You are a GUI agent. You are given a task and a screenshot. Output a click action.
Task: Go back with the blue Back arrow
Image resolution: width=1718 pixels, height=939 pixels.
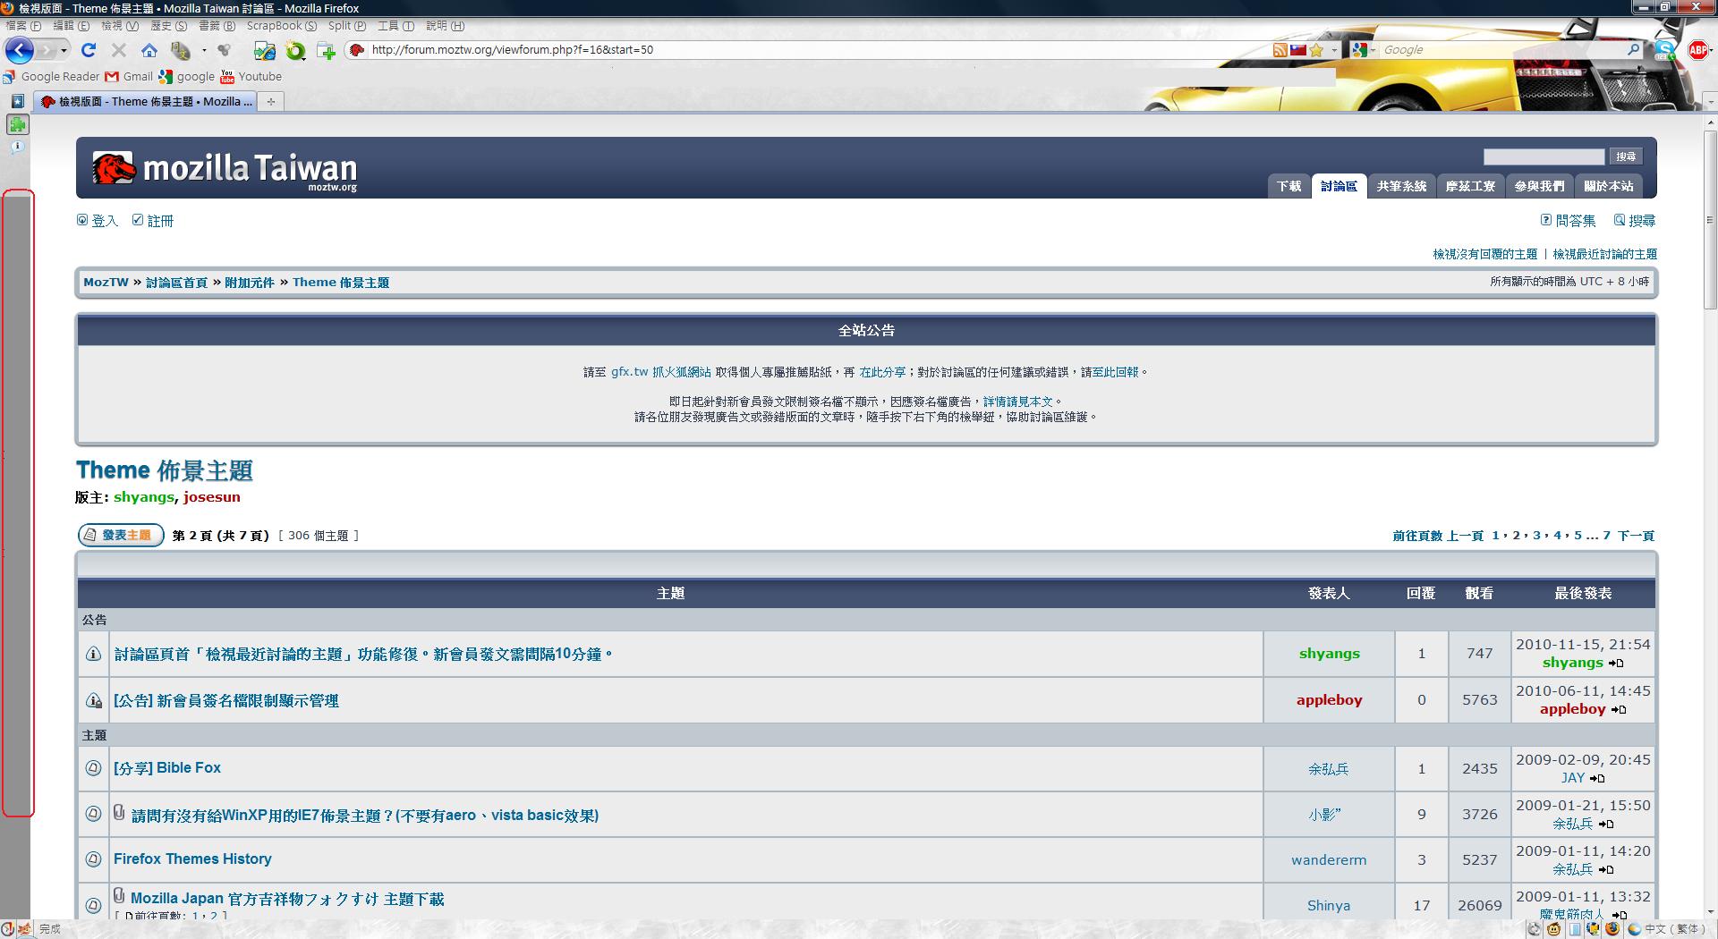pyautogui.click(x=20, y=50)
